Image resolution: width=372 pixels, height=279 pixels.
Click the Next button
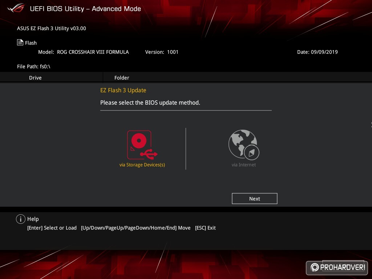(255, 199)
